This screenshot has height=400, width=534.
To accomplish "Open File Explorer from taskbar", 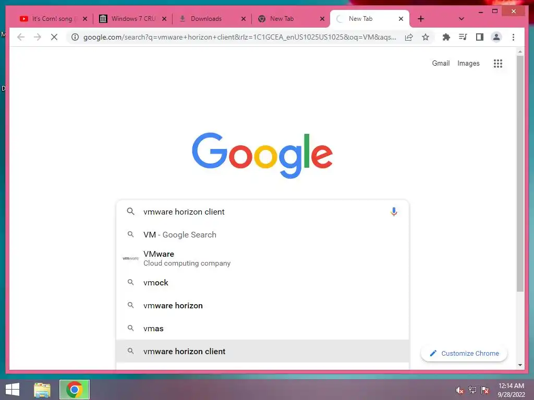I will point(42,390).
